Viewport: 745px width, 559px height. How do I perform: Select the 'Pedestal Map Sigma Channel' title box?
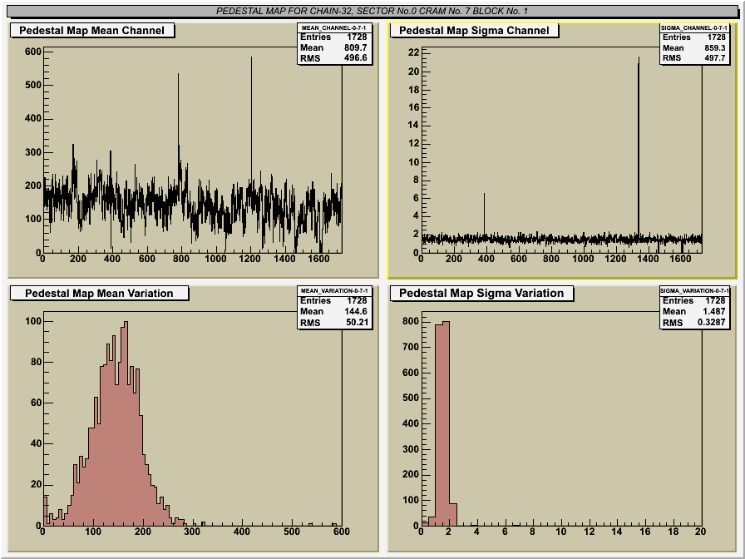click(474, 31)
